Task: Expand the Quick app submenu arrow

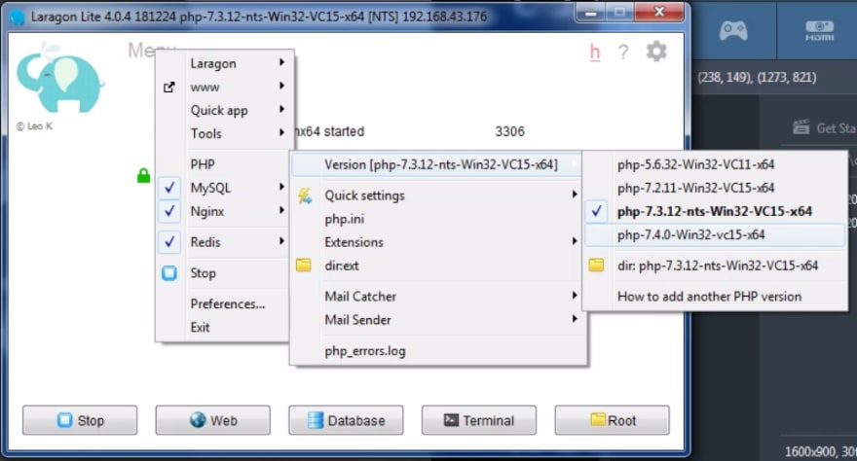Action: click(281, 109)
